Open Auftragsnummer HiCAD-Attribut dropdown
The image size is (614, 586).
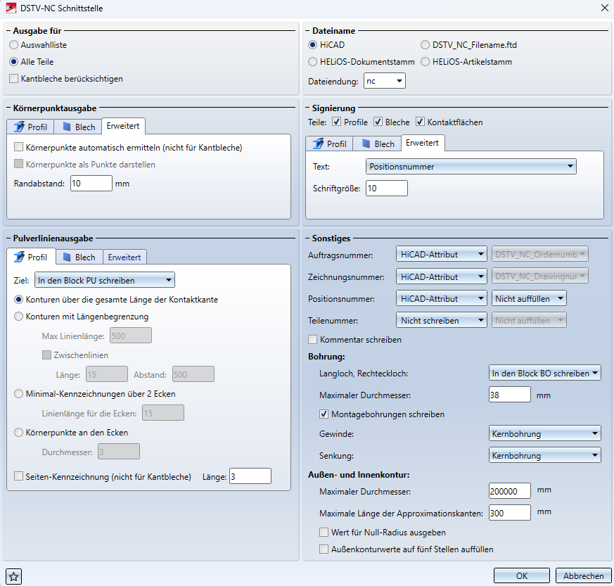click(441, 255)
